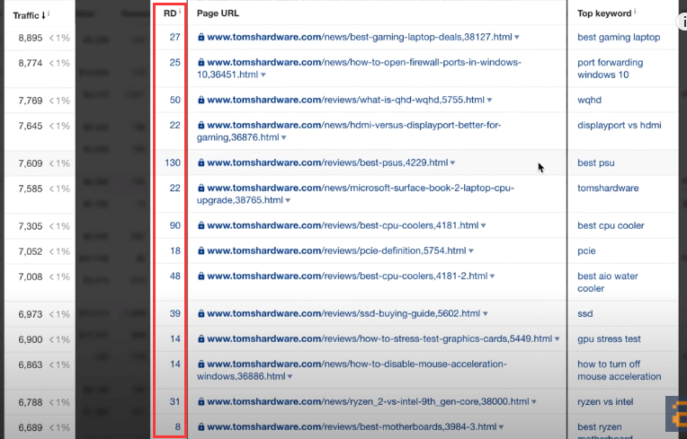This screenshot has height=439, width=687.
Task: Click RD value 48 for best-cpu-coolers,4181-2
Action: point(174,276)
